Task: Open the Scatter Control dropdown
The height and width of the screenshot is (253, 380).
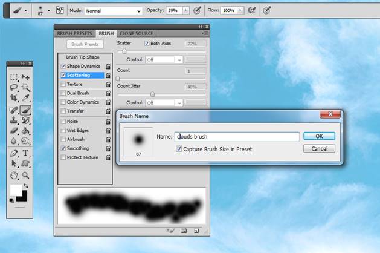Action: click(x=164, y=60)
